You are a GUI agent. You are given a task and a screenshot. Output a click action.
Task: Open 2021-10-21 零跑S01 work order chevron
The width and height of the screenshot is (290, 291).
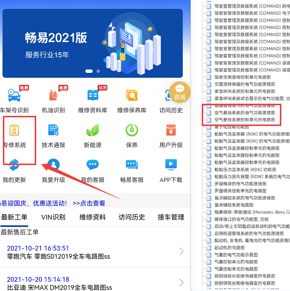coord(181,251)
